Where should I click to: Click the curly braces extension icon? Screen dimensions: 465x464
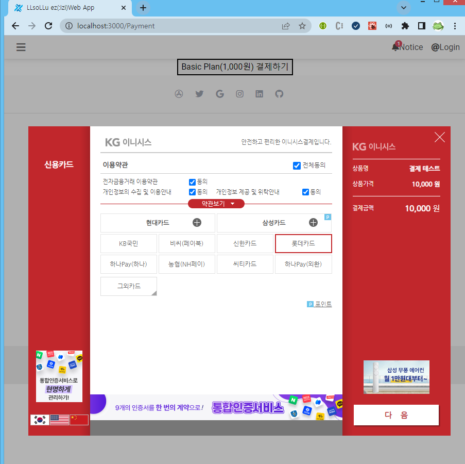pos(388,26)
